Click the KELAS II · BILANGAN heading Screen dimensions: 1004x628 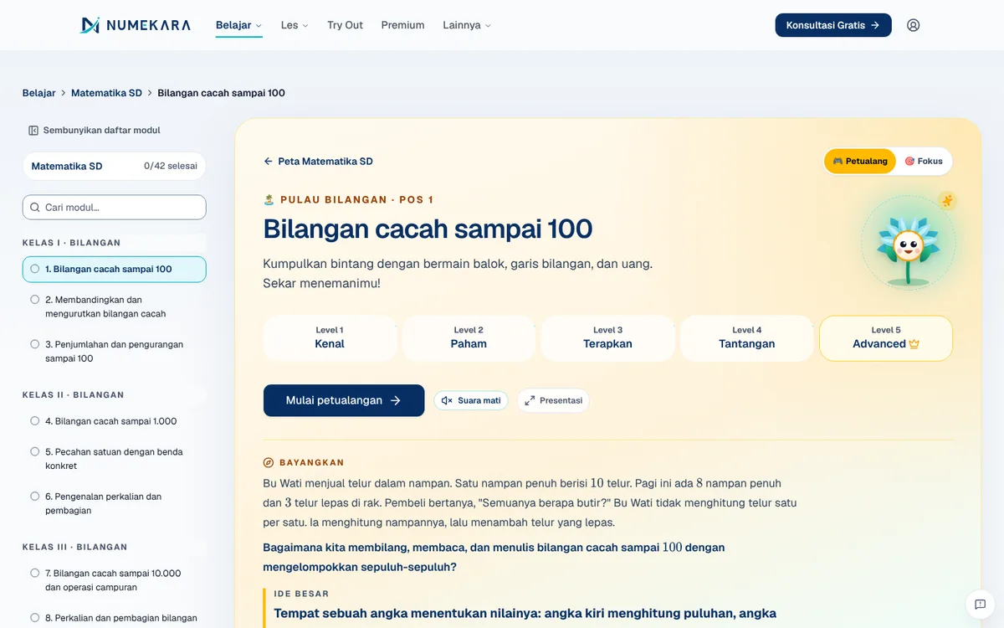pyautogui.click(x=73, y=395)
